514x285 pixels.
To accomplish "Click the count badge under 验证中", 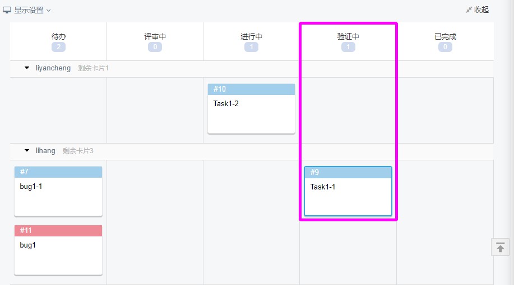I will pos(348,47).
